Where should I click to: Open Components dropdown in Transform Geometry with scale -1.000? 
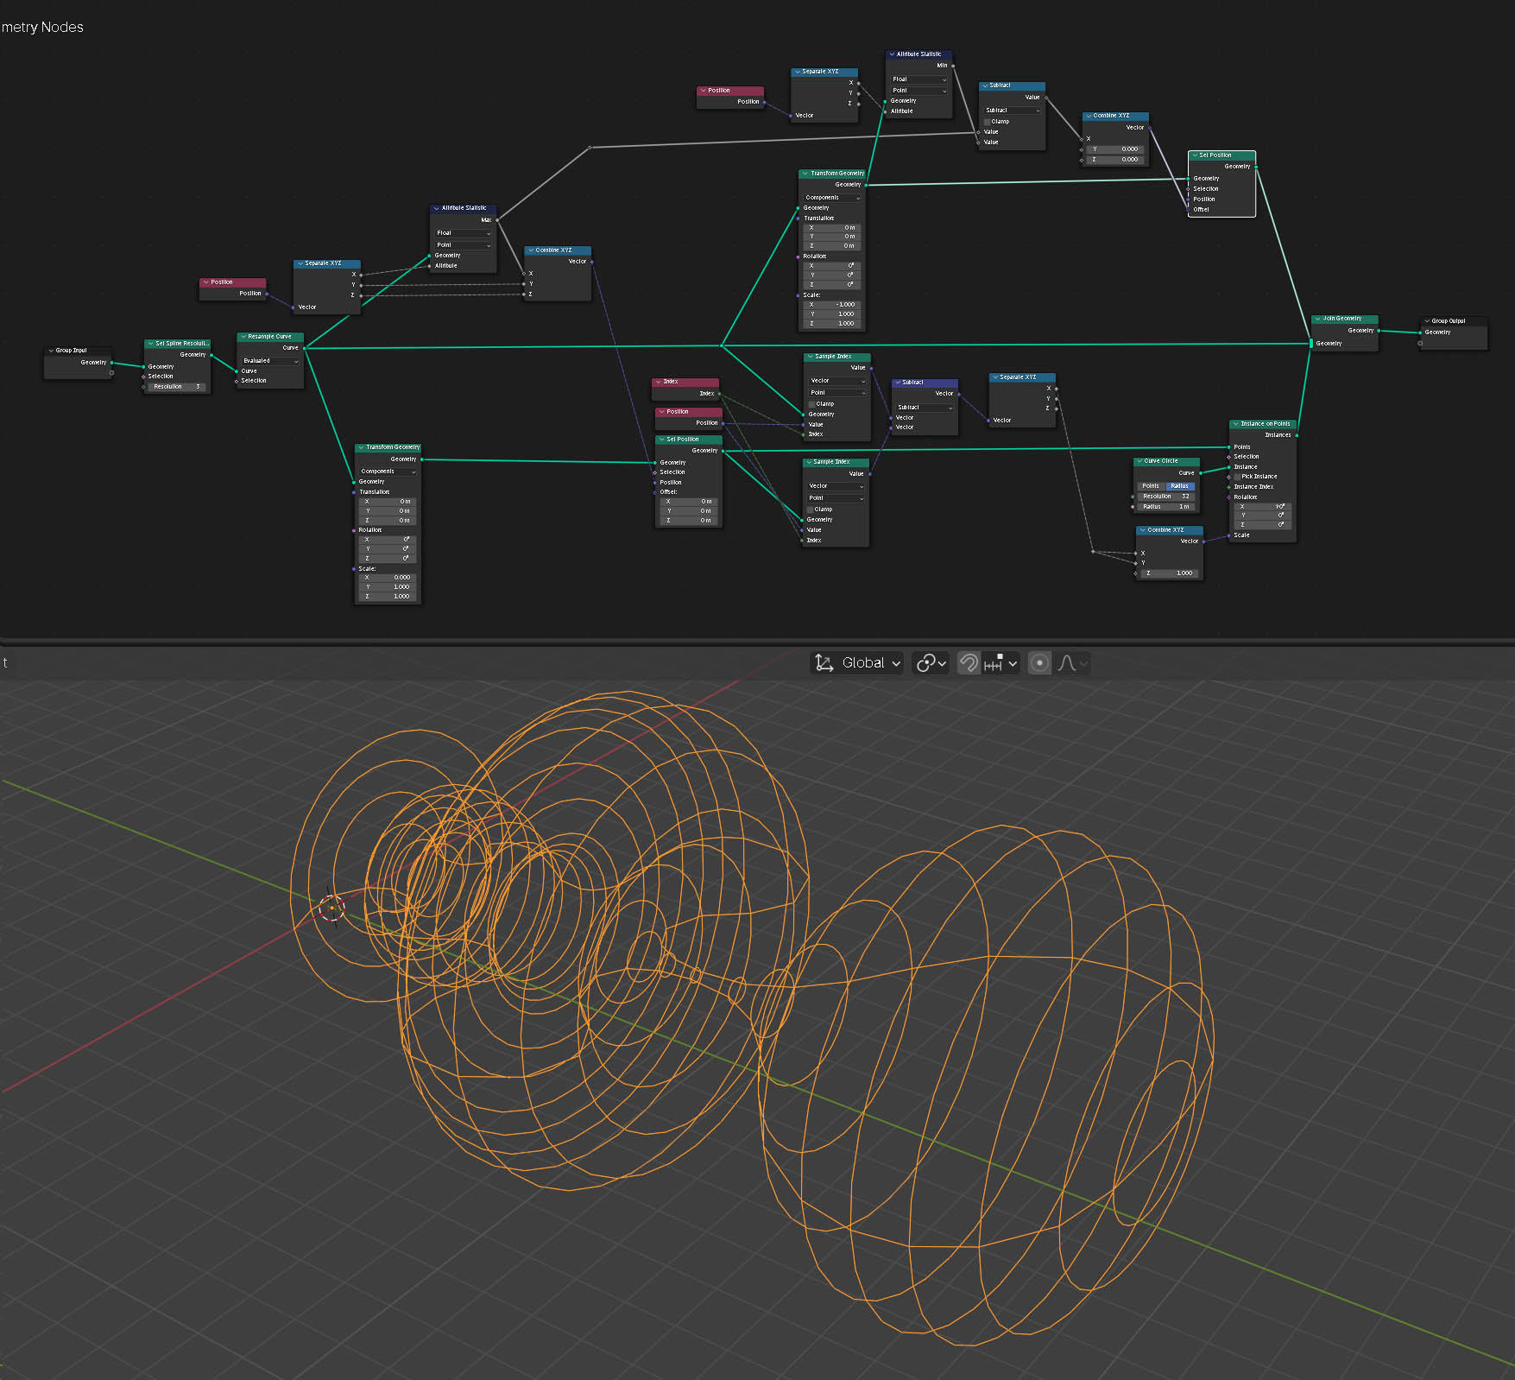click(x=832, y=198)
